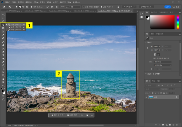Hide the 배경 layer with the eye icon
The image size is (182, 127).
[x=147, y=97]
